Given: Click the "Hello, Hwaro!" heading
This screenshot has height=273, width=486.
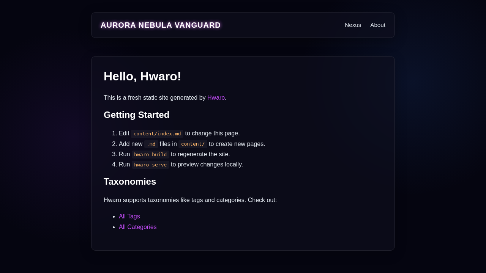Looking at the screenshot, I should (142, 76).
